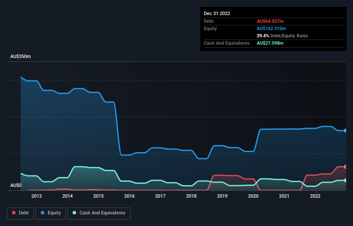Click the 2018 x-axis label
The width and height of the screenshot is (353, 226).
click(x=191, y=196)
